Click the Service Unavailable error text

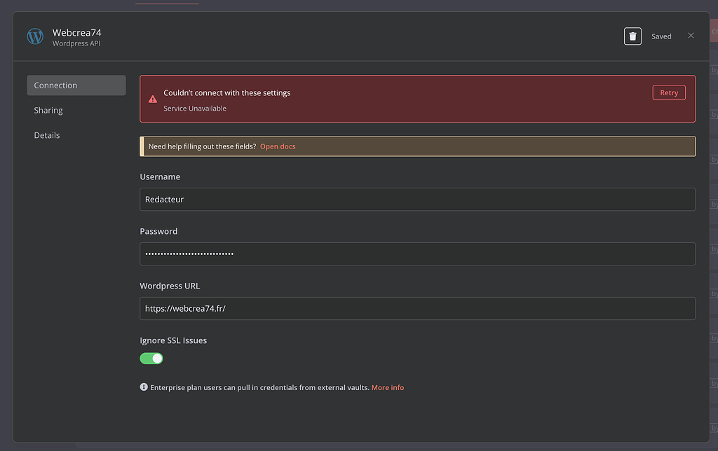195,109
